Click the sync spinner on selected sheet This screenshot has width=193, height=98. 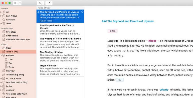tap(82, 12)
